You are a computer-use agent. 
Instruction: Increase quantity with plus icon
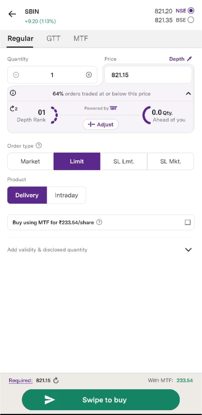click(89, 75)
